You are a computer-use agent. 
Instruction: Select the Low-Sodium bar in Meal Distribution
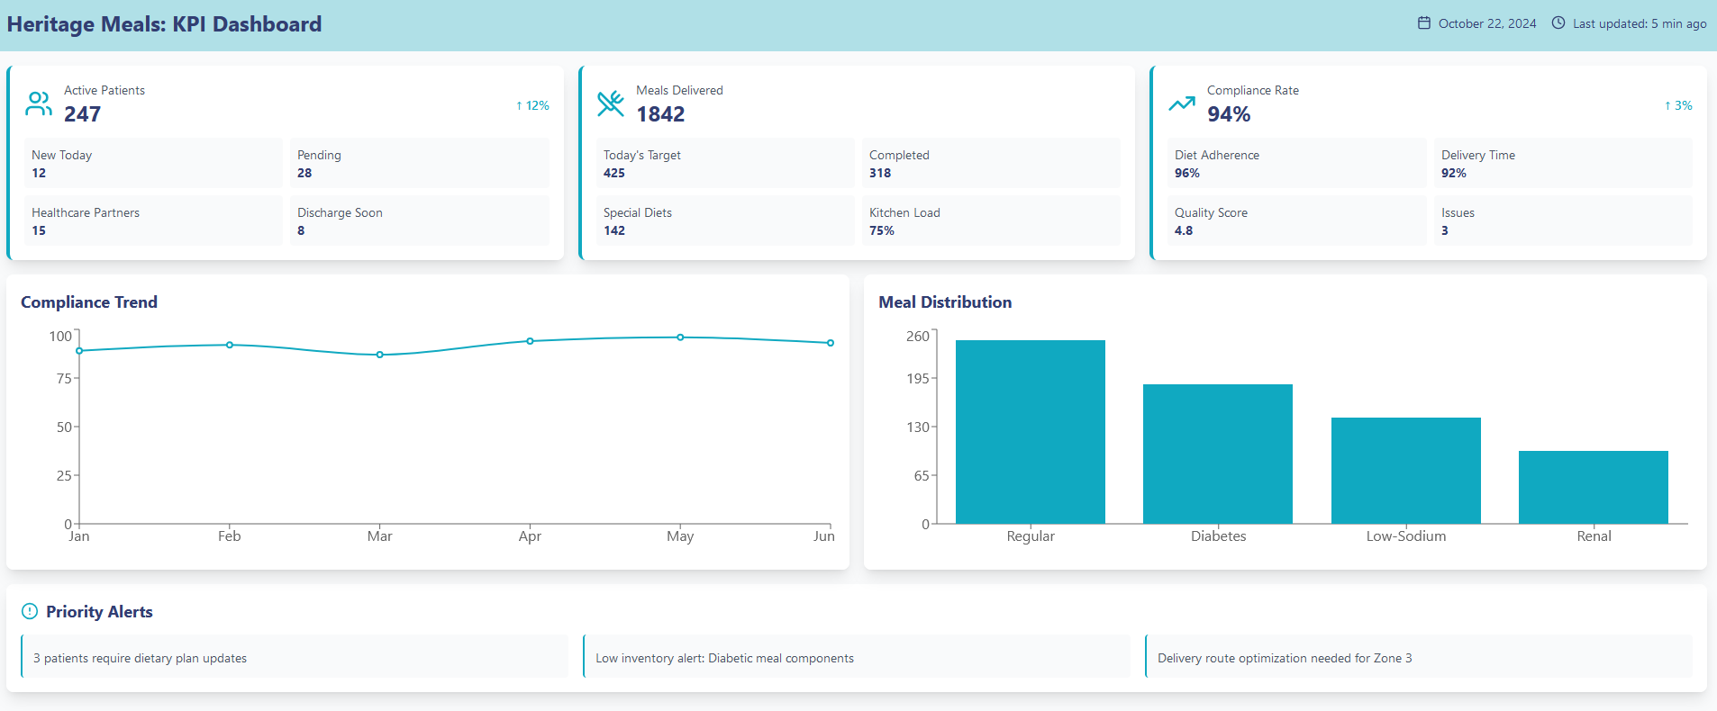click(x=1406, y=471)
